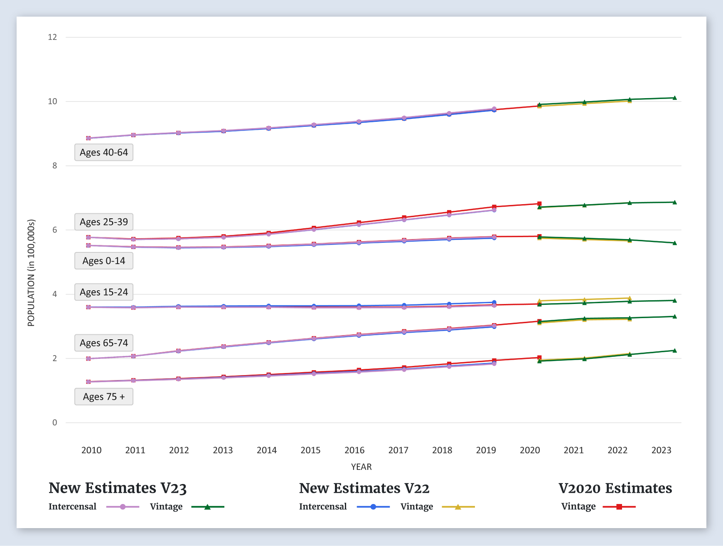
Task: Click the yellow triangle V22 Vintage legend marker
Action: click(x=458, y=507)
